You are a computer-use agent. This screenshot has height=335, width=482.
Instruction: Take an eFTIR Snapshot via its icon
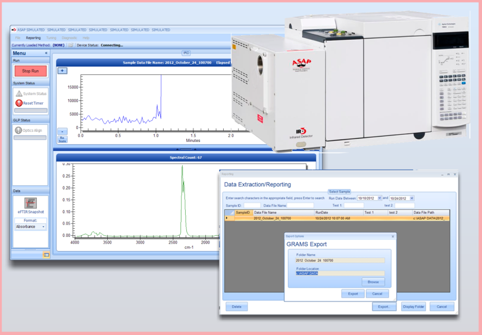[x=30, y=203]
